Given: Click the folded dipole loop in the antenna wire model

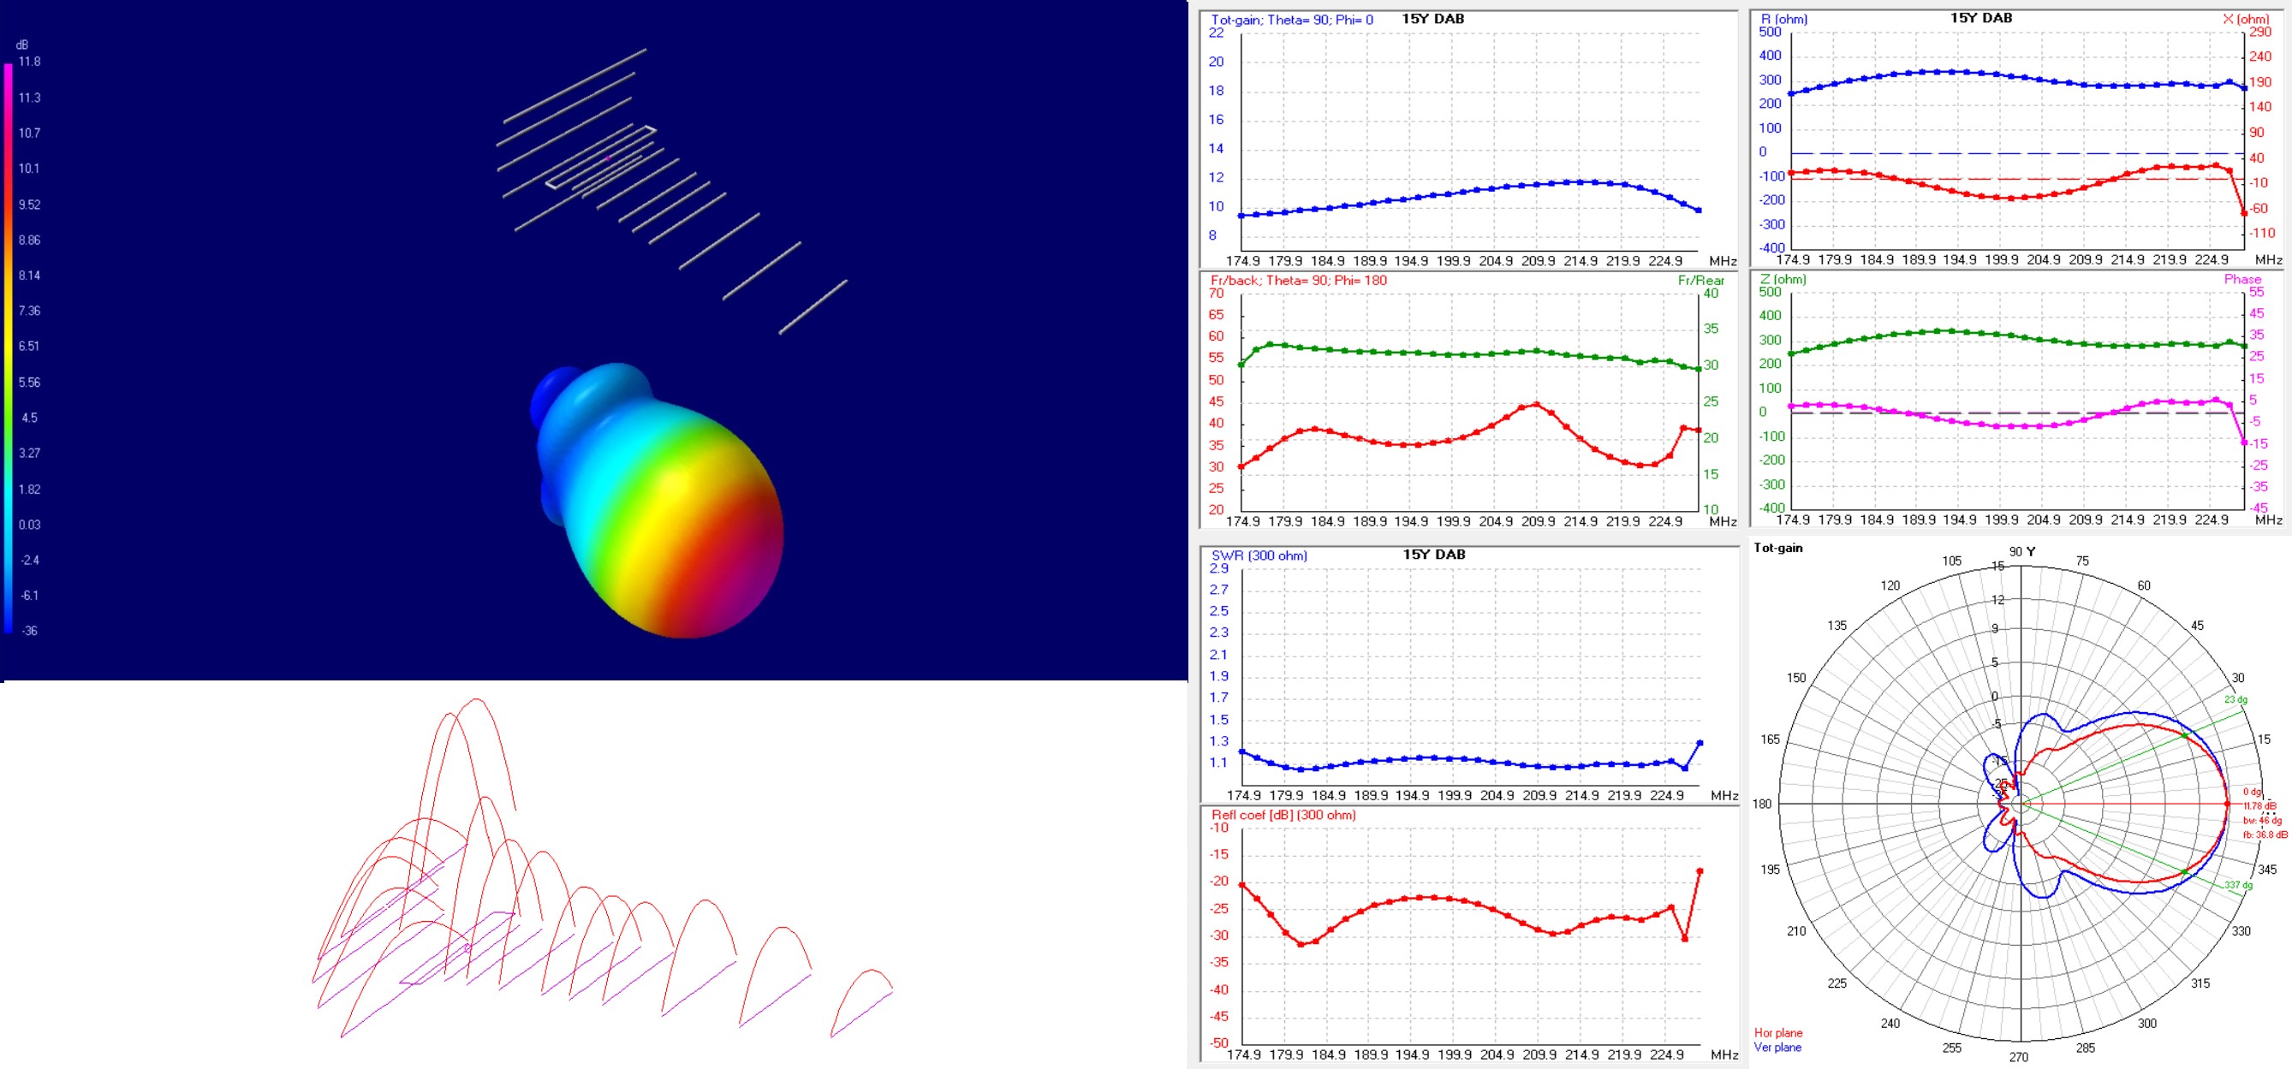Looking at the screenshot, I should 602,157.
